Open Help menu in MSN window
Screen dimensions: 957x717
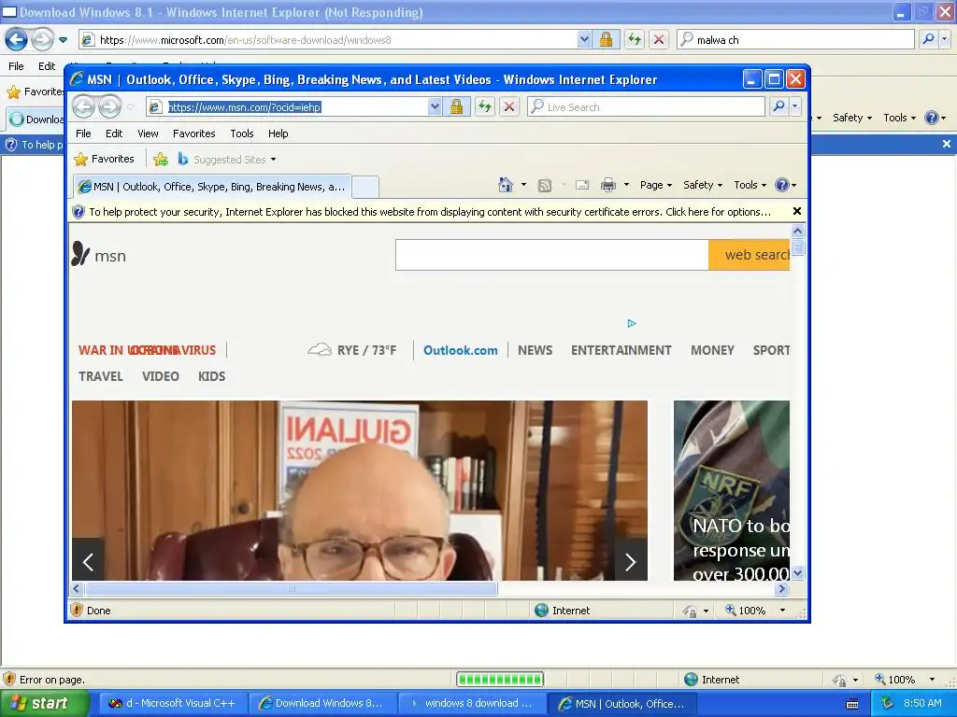coord(278,134)
